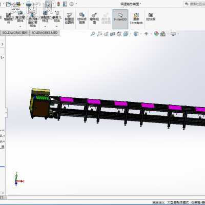
Task: Toggle Section View in view toolbar
Action: [112, 34]
